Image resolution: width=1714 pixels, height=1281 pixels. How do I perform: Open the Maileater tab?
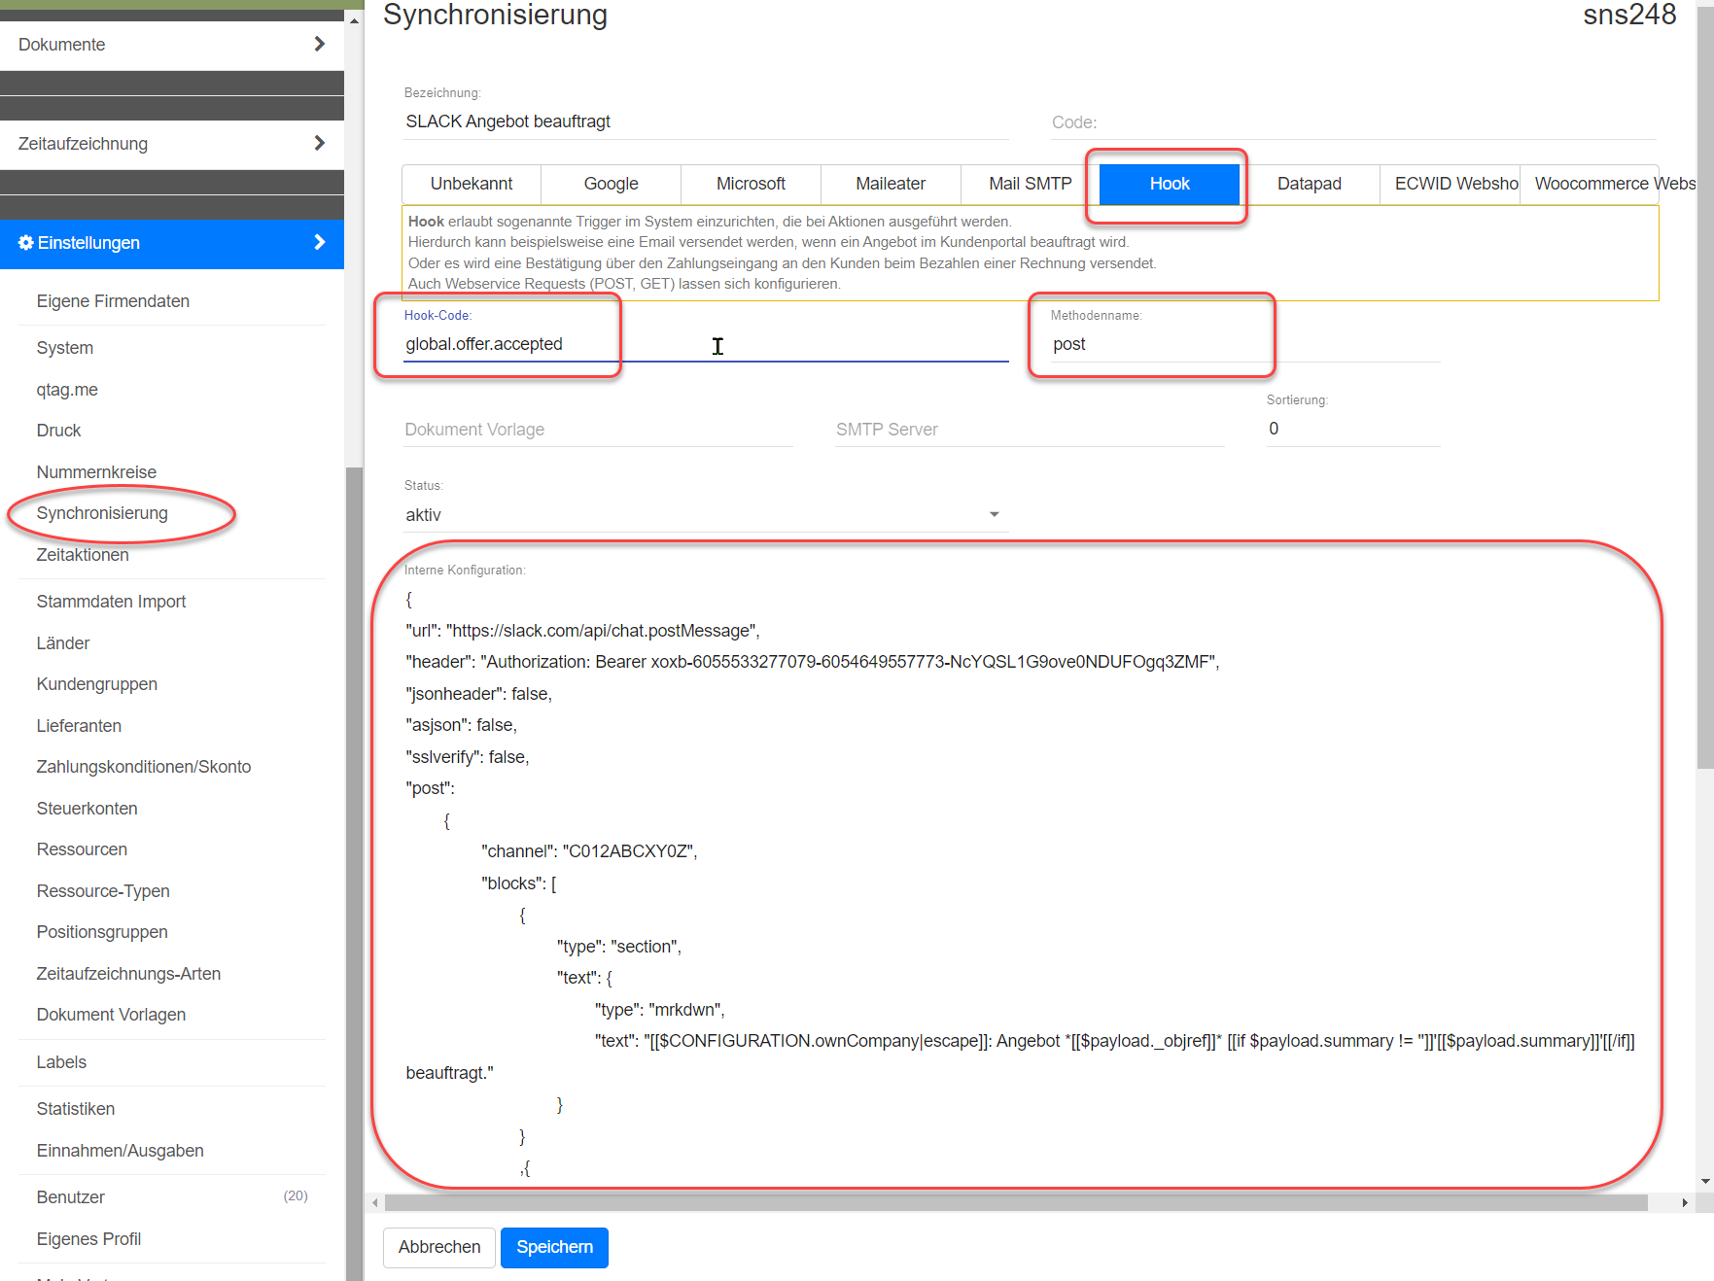click(x=891, y=184)
